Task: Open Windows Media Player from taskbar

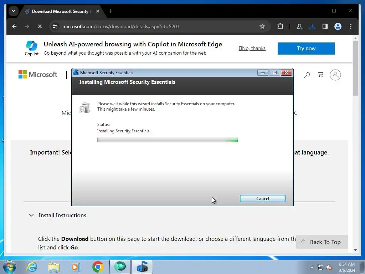Action: pos(76,267)
